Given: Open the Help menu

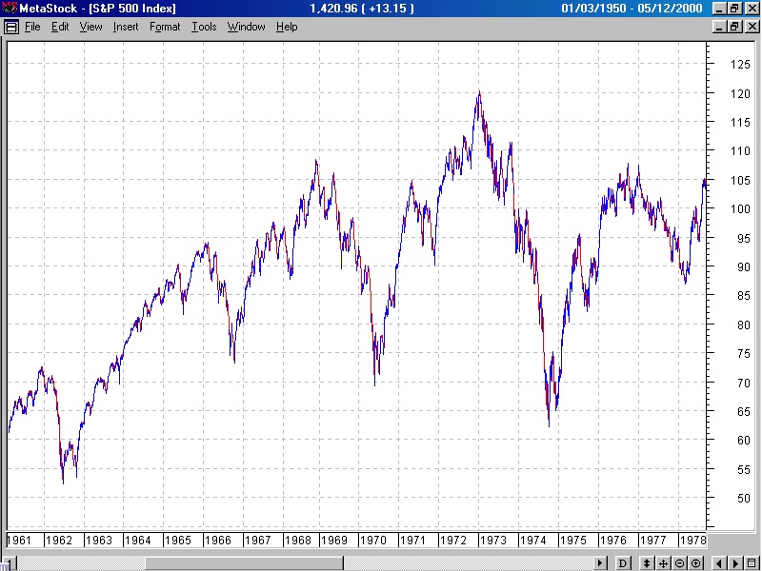Looking at the screenshot, I should (x=287, y=27).
